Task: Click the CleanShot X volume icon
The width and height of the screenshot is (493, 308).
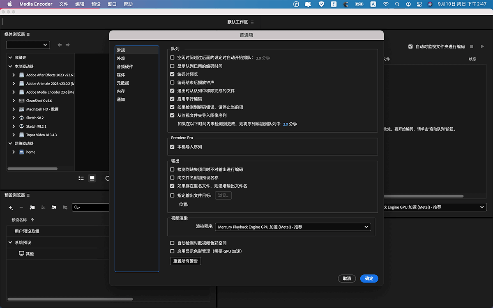Action: click(21, 101)
